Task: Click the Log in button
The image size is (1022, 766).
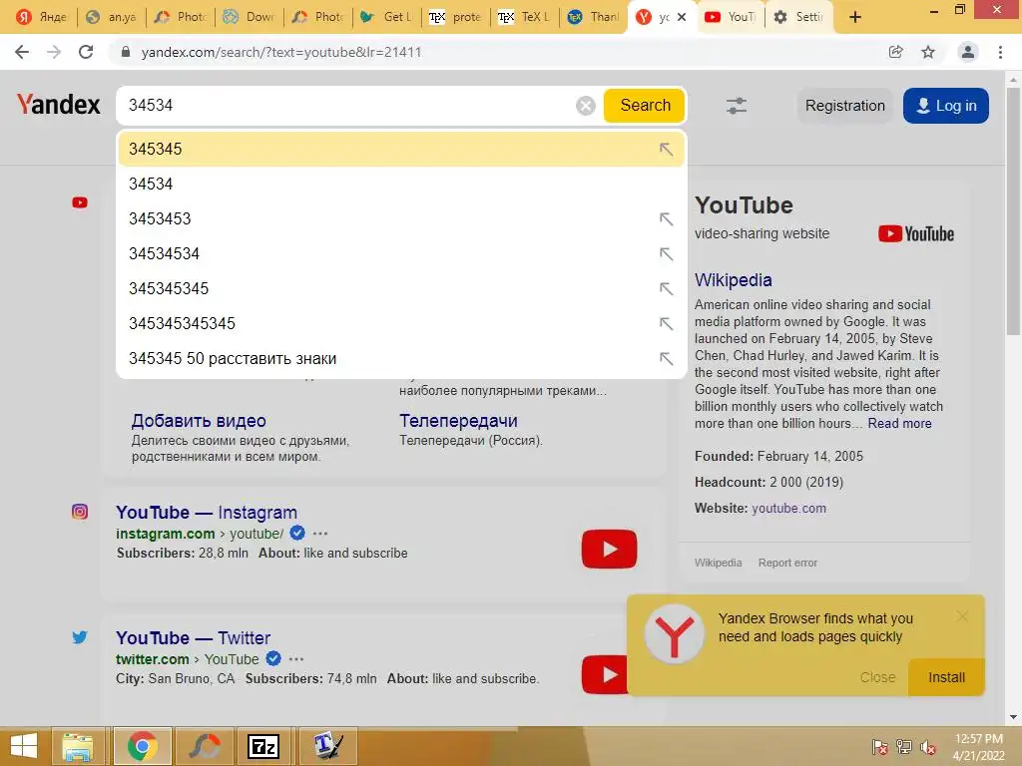Action: (946, 106)
